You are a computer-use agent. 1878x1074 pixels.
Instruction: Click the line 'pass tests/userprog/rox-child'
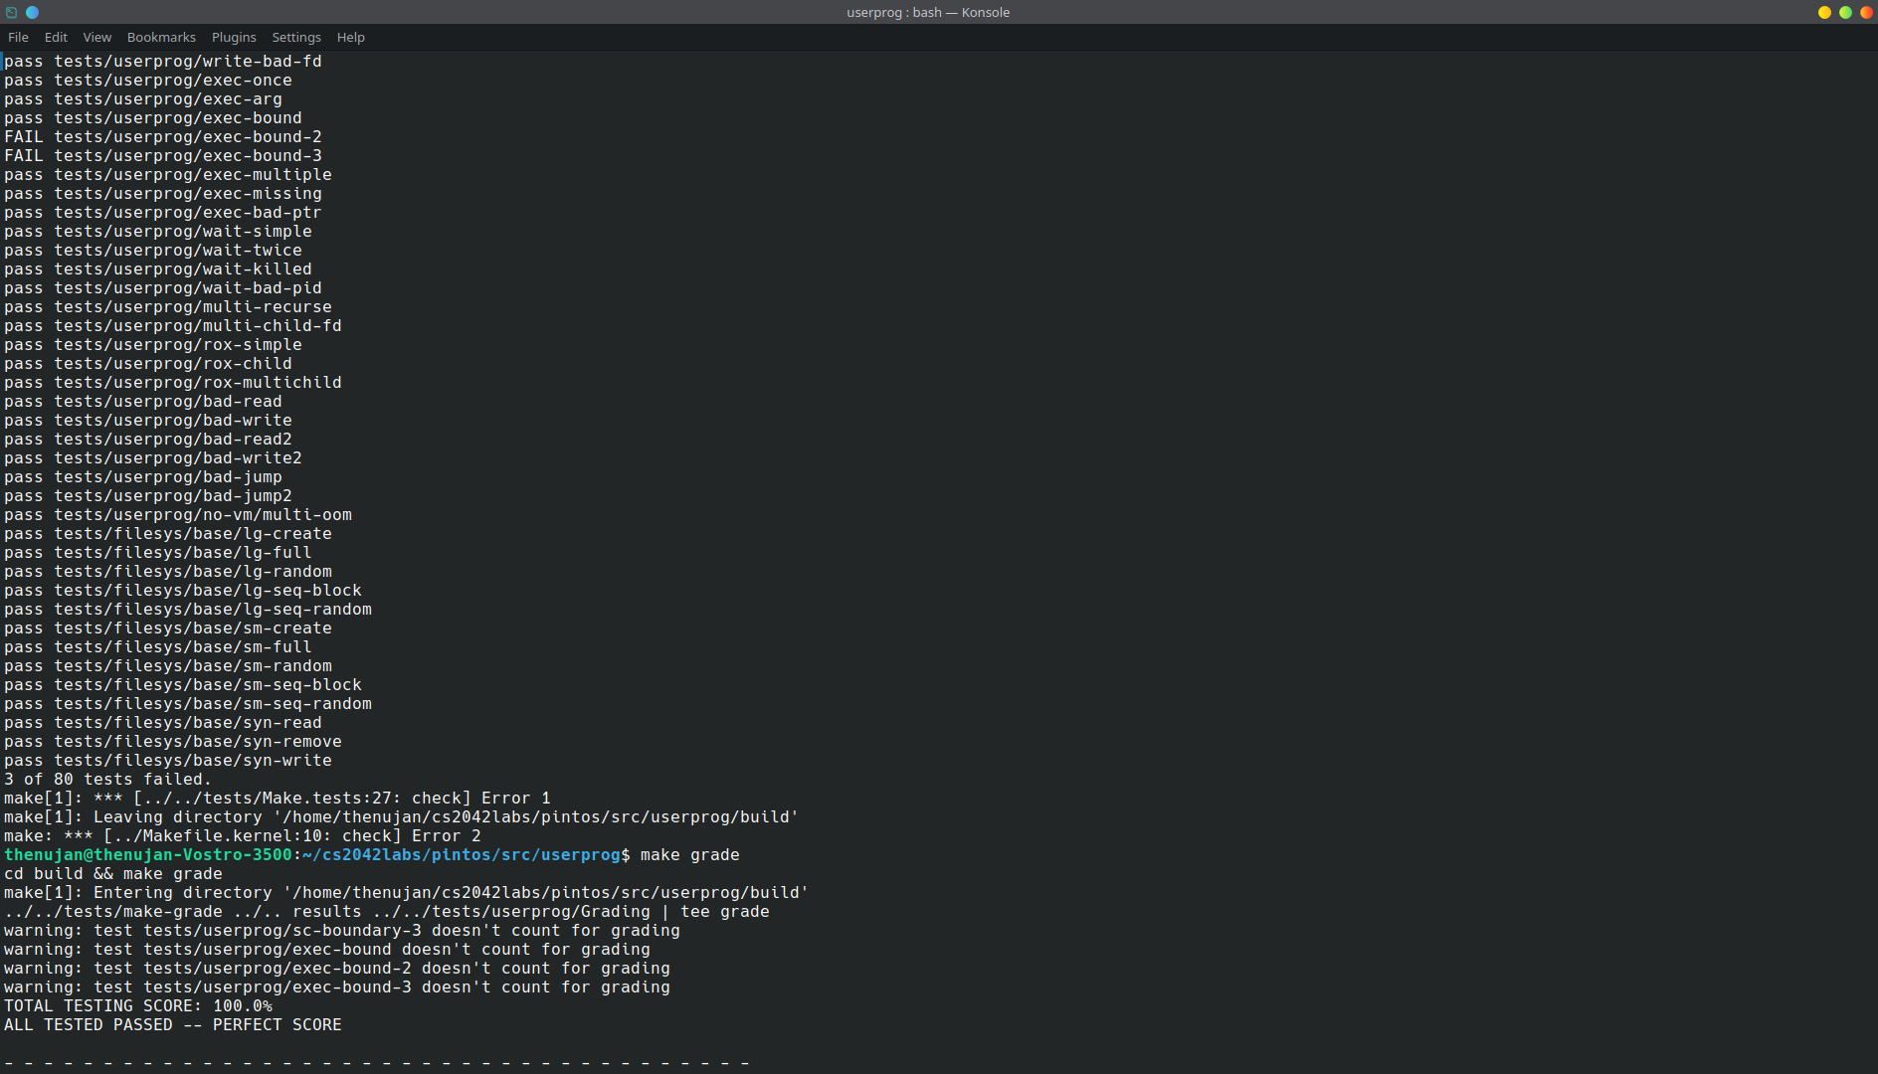[148, 364]
